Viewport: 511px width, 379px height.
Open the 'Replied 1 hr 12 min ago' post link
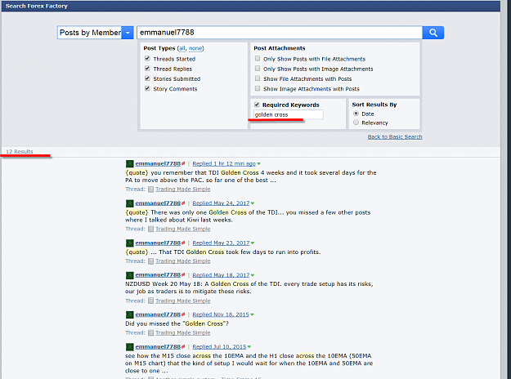pos(224,163)
